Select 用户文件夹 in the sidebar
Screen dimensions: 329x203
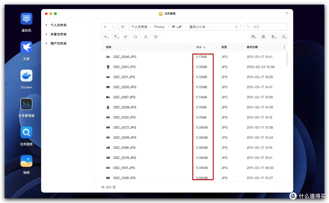[x=58, y=43]
